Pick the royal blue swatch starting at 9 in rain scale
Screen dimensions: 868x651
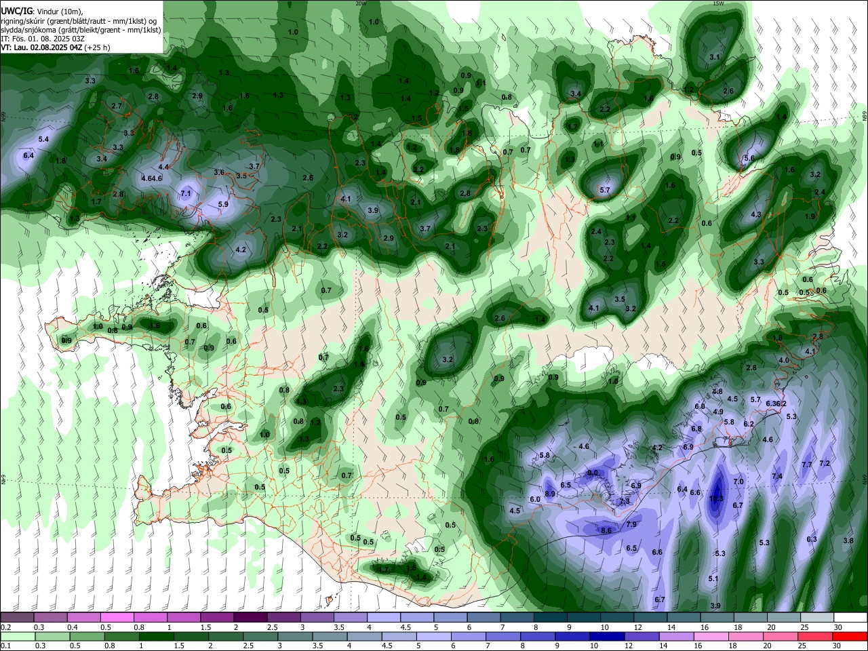click(x=572, y=637)
